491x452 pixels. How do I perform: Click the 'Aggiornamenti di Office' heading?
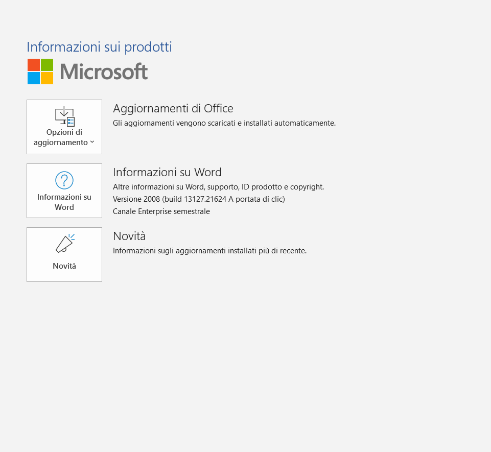173,109
